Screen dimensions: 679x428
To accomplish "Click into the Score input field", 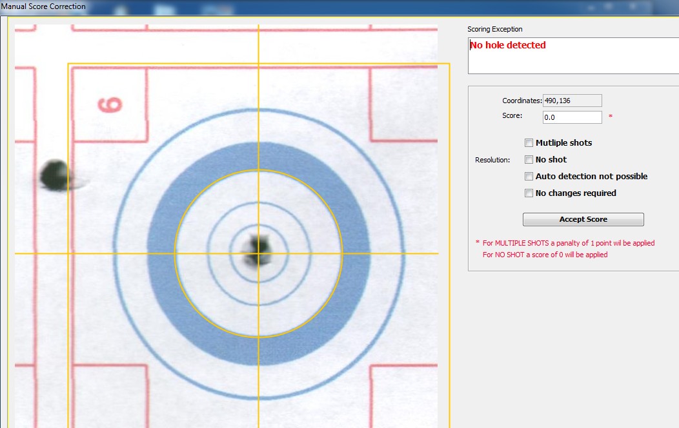I will (572, 117).
